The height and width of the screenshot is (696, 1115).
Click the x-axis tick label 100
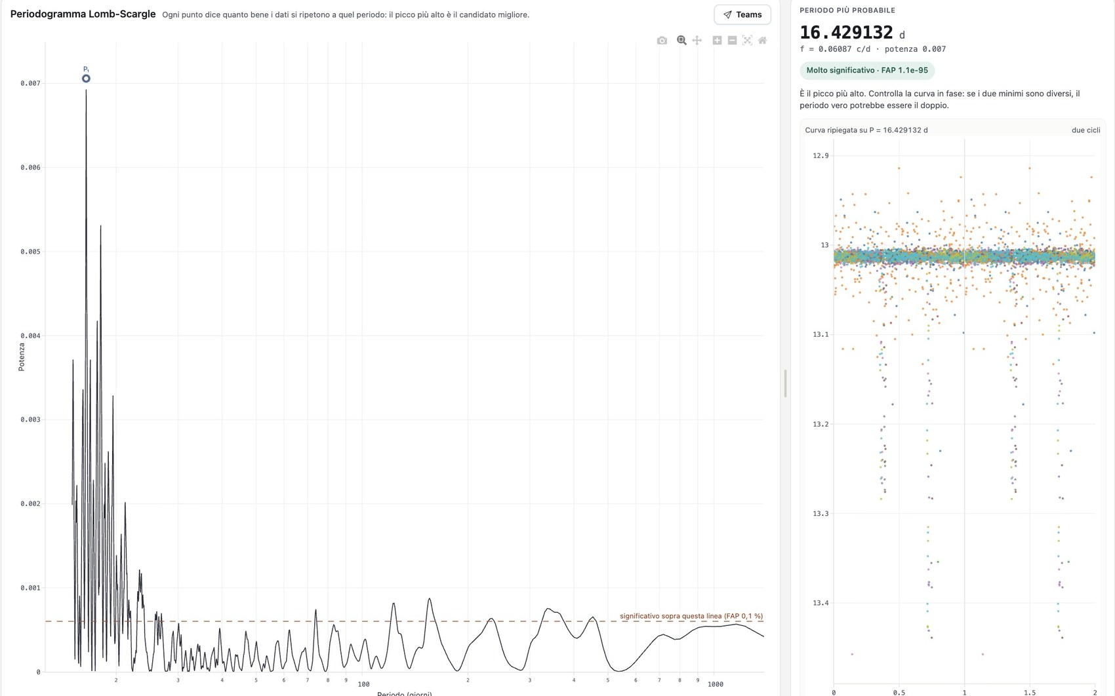(363, 684)
